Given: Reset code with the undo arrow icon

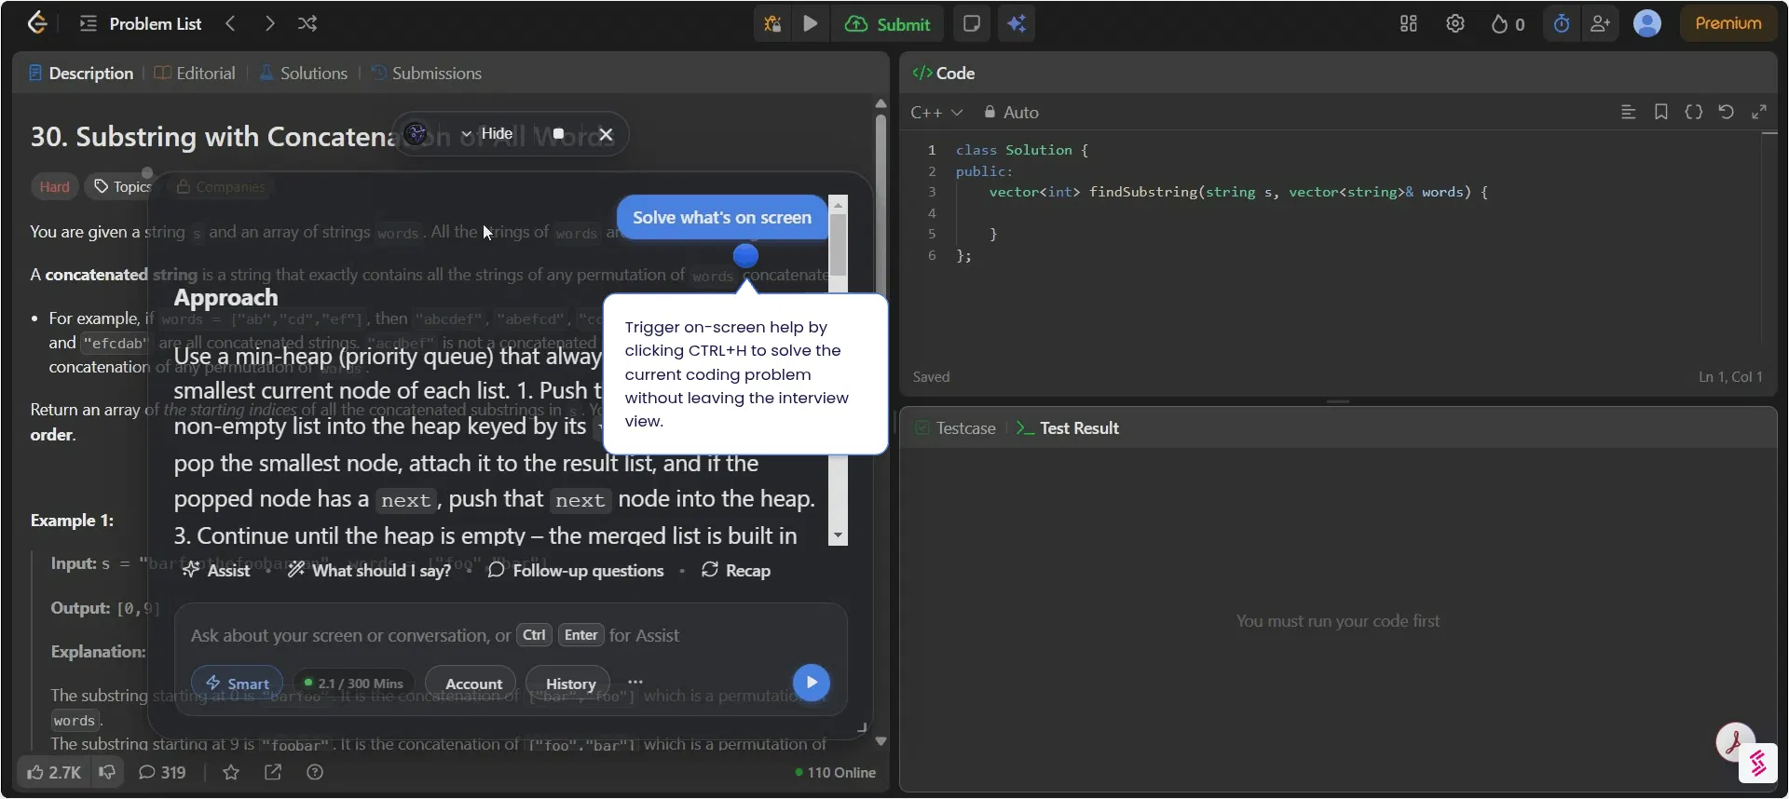Looking at the screenshot, I should 1726,112.
